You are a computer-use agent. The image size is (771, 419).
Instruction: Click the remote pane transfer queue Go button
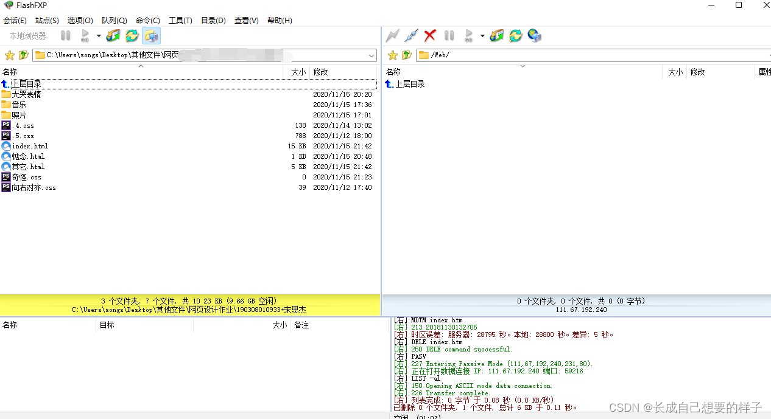(469, 36)
